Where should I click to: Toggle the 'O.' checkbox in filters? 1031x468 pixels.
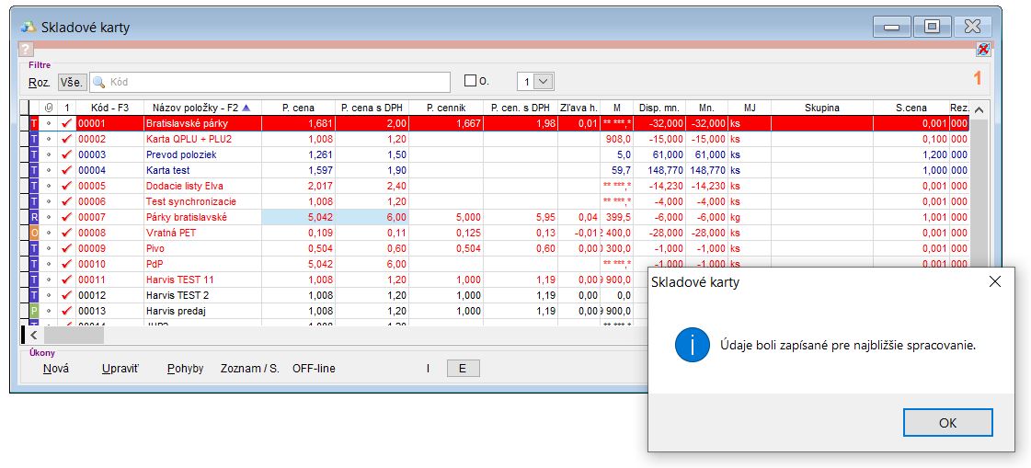[471, 81]
